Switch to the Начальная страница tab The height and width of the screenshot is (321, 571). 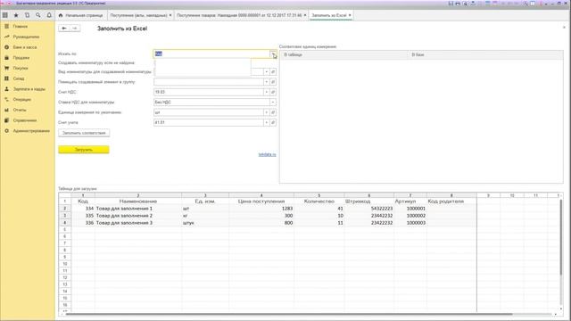point(81,15)
